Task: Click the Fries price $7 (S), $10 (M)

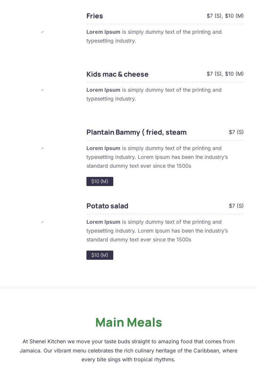Action: [x=225, y=16]
